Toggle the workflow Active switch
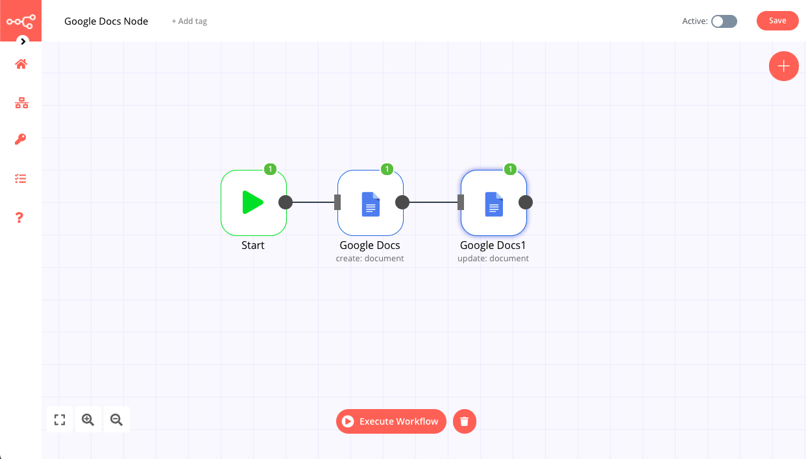Screen dimensions: 806x459 click(724, 21)
